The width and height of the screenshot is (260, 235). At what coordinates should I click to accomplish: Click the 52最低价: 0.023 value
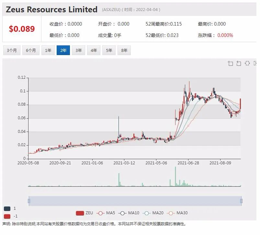point(162,35)
